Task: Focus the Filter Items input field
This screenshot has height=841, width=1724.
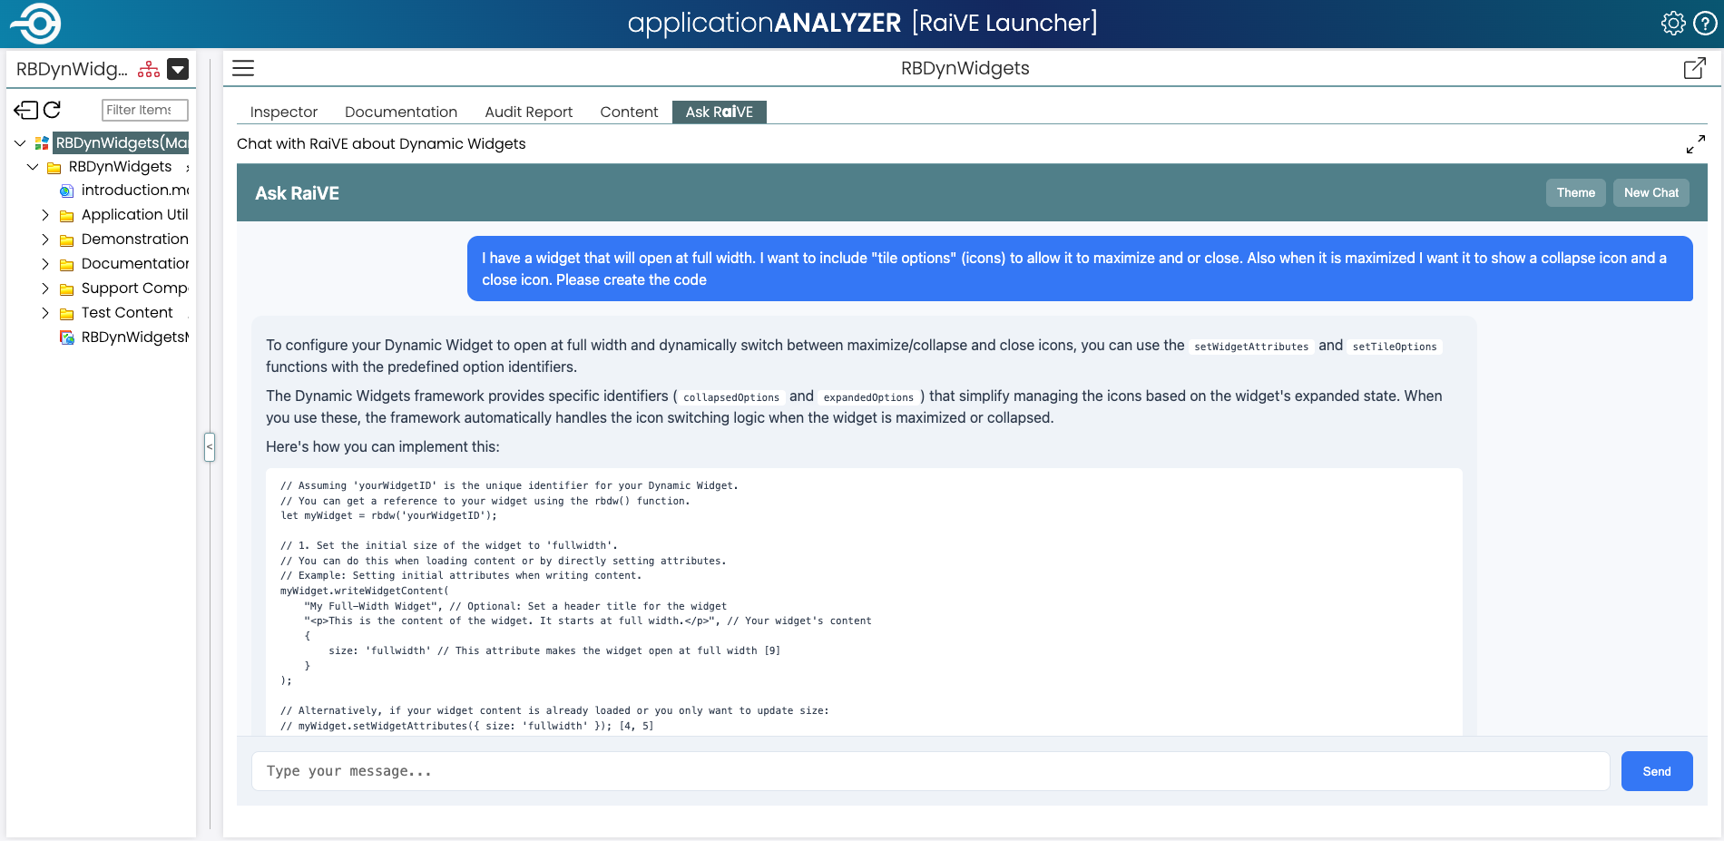Action: click(x=144, y=110)
